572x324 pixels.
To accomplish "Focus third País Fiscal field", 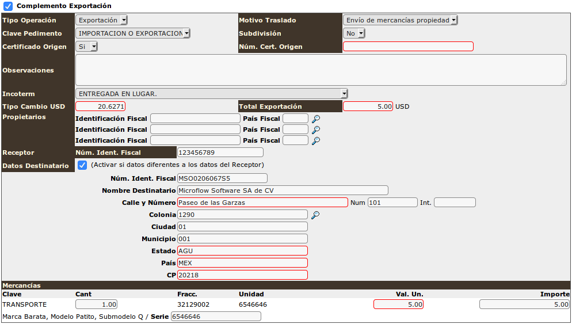I will click(x=295, y=140).
